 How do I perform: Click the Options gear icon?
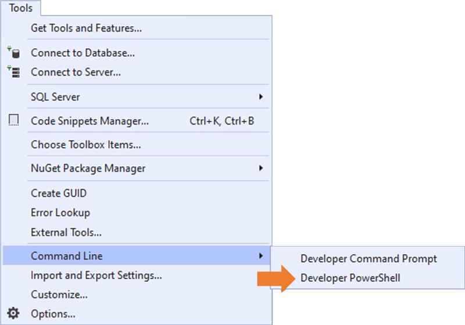tap(13, 313)
